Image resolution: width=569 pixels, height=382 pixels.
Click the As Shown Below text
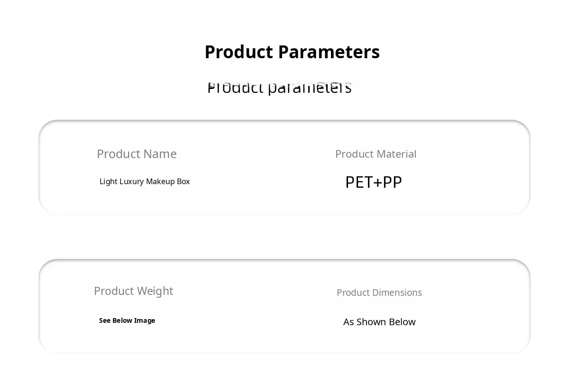point(379,322)
